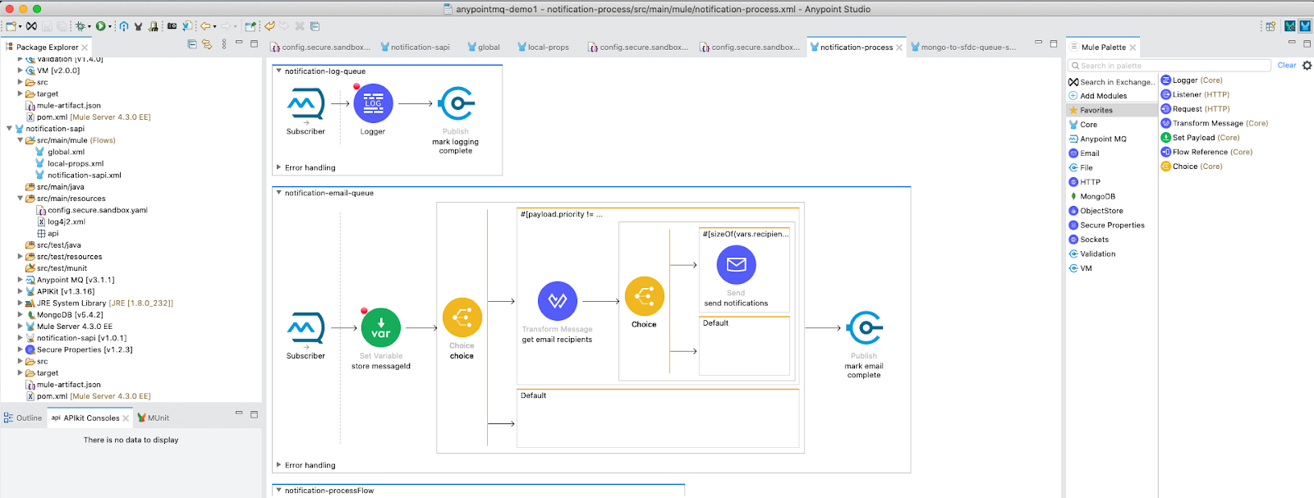The height and width of the screenshot is (498, 1314).
Task: Expand Error handling in notification-email-queue flow
Action: (x=278, y=465)
